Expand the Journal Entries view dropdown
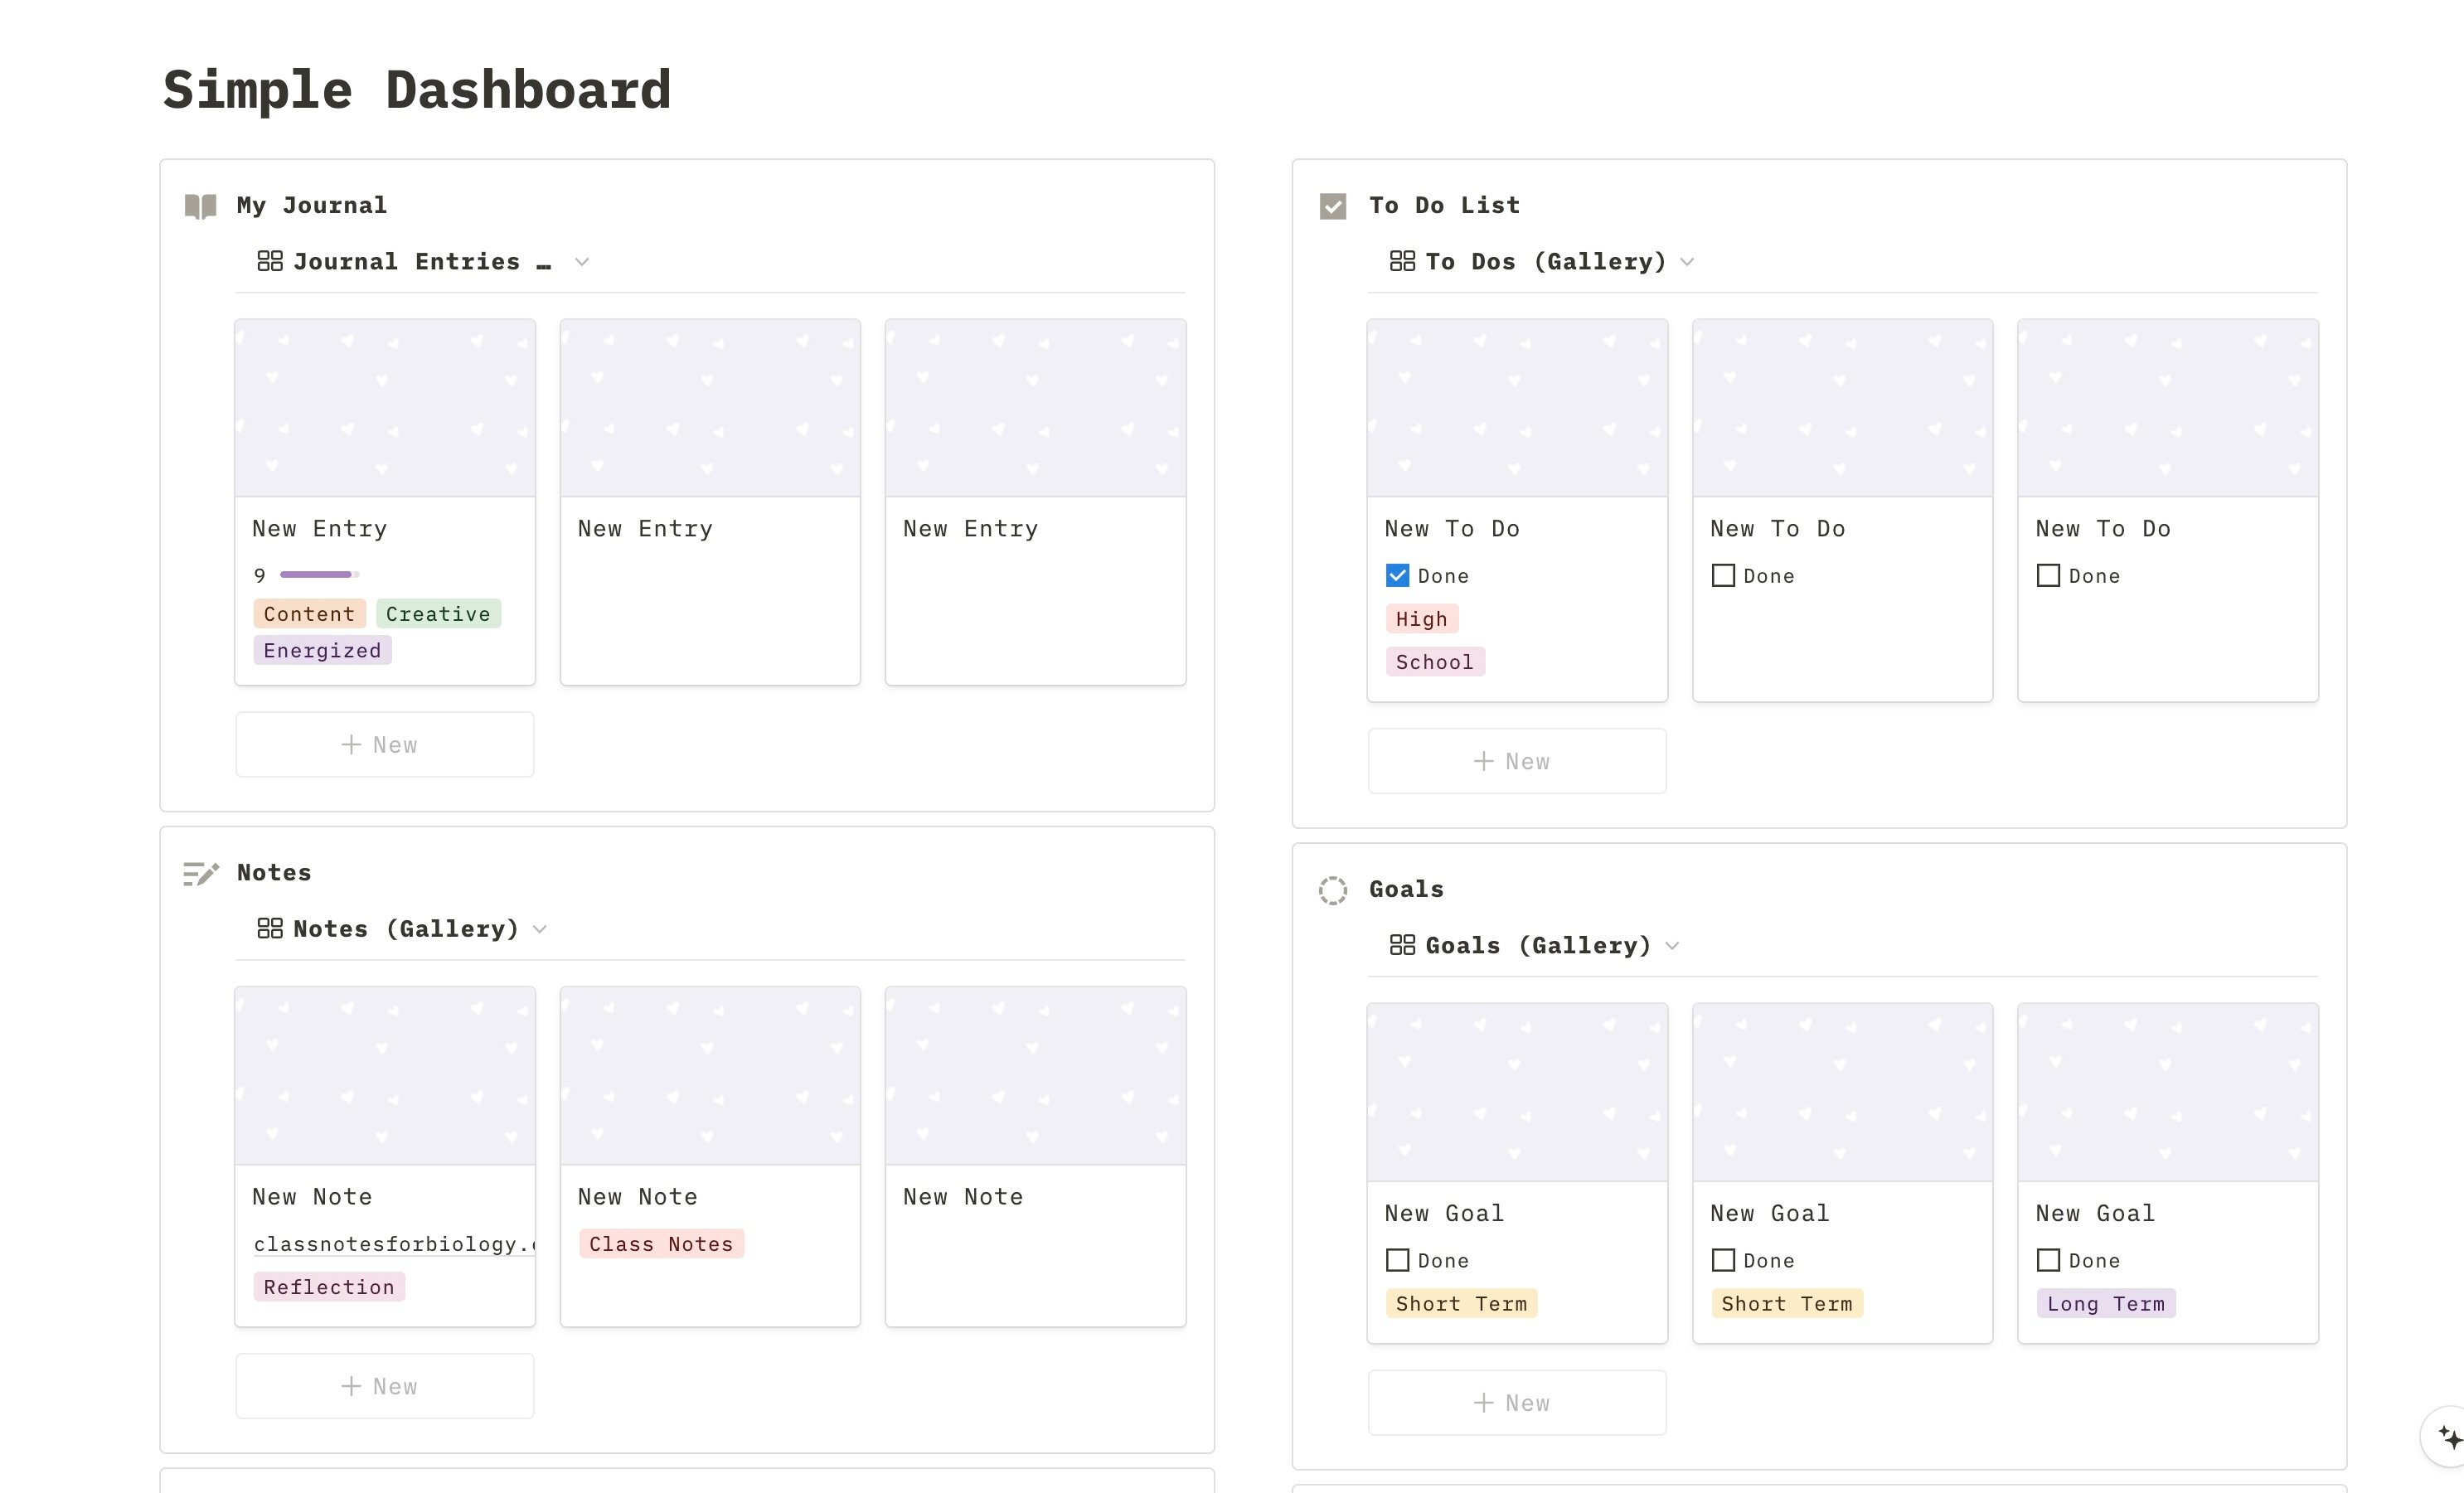Viewport: 2464px width, 1493px height. [x=583, y=261]
